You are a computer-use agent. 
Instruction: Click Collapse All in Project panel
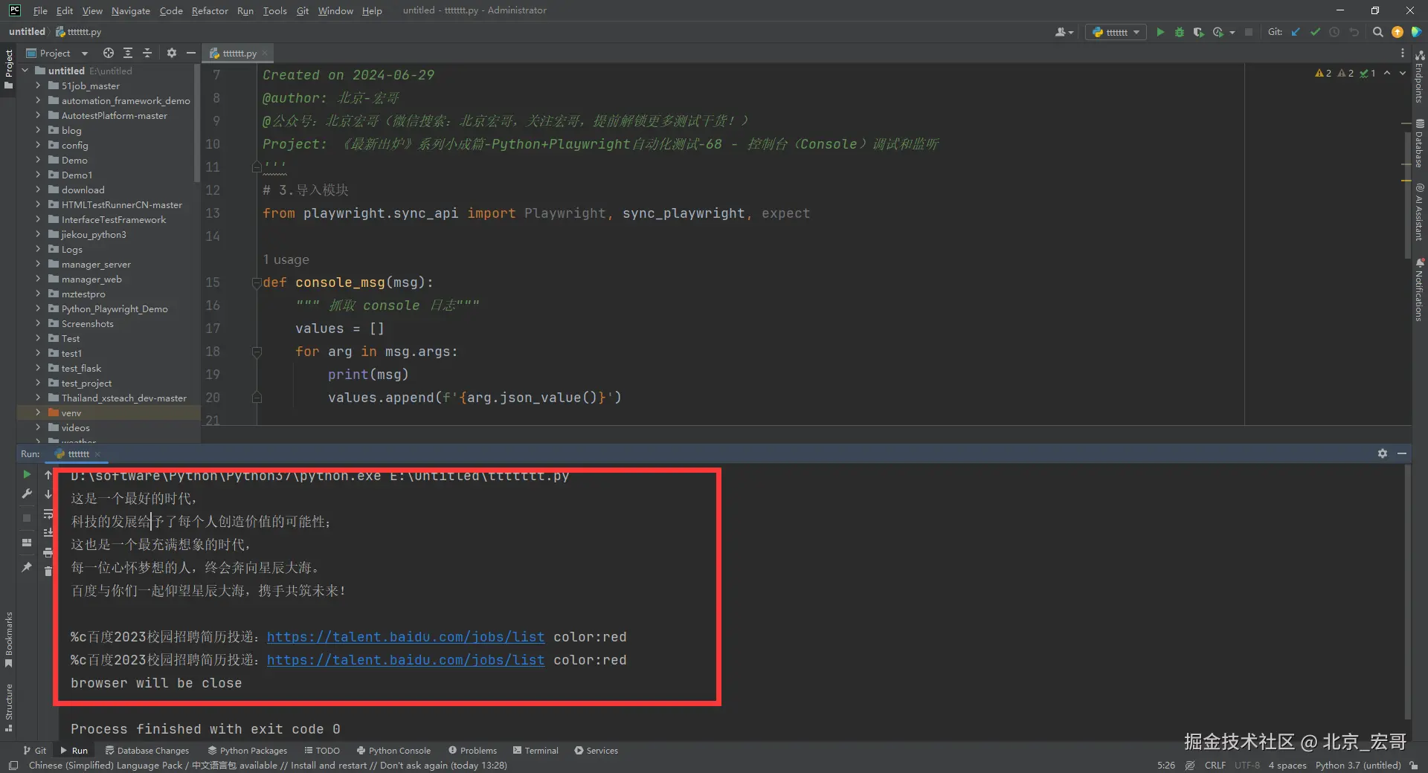pos(147,53)
